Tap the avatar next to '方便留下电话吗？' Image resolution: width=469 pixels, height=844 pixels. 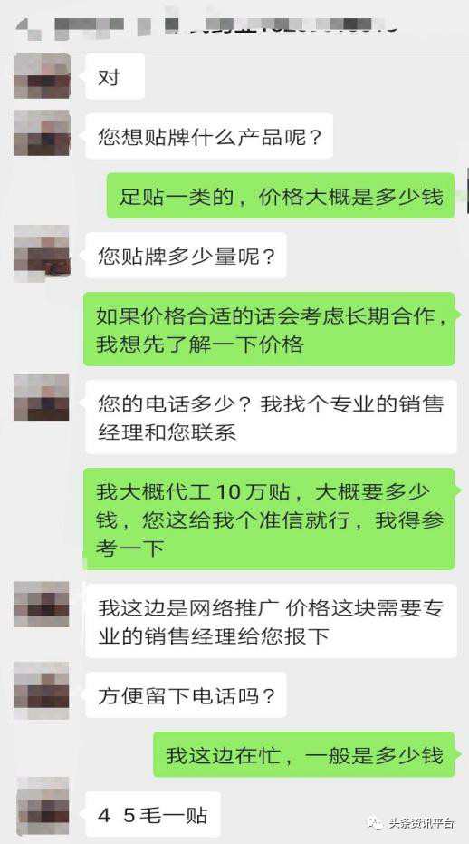(42, 691)
